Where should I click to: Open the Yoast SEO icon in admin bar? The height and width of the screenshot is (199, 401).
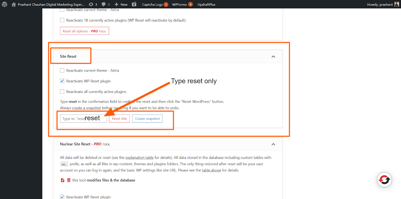134,4
